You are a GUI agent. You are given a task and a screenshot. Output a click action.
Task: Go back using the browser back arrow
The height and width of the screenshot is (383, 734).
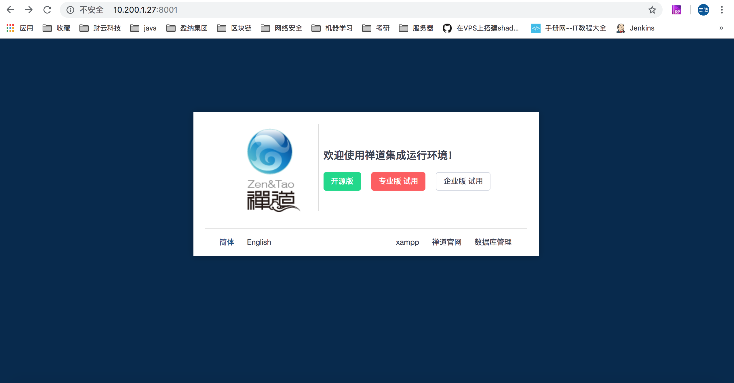click(10, 10)
